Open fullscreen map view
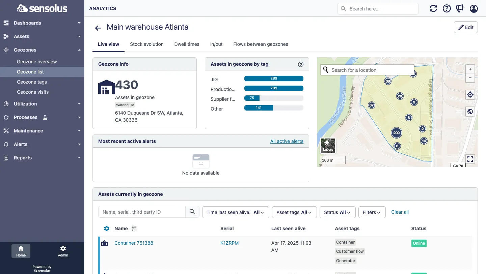The height and width of the screenshot is (274, 486). pos(470,159)
